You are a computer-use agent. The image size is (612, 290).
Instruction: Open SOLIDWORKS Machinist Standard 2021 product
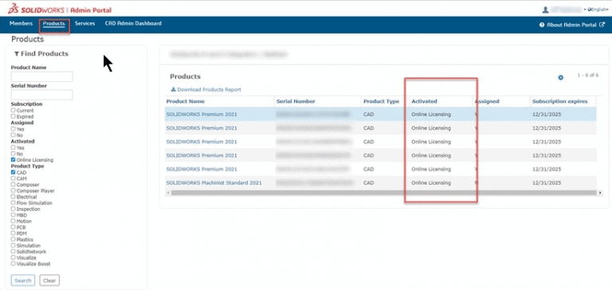click(214, 182)
